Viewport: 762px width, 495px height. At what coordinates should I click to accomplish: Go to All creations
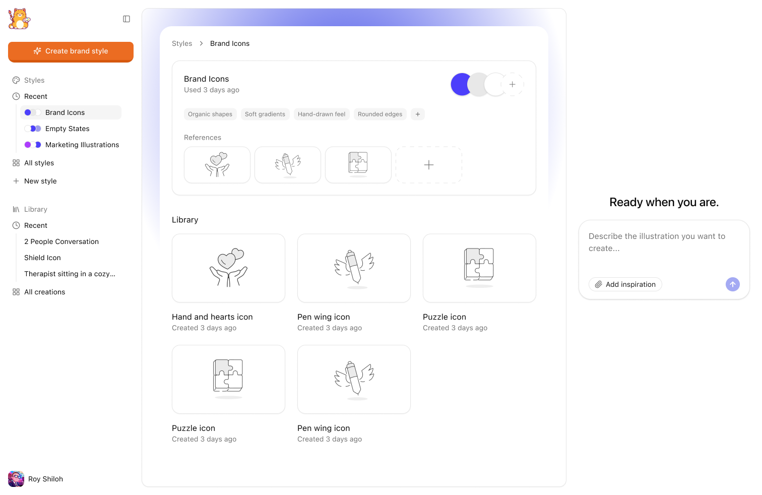44,292
